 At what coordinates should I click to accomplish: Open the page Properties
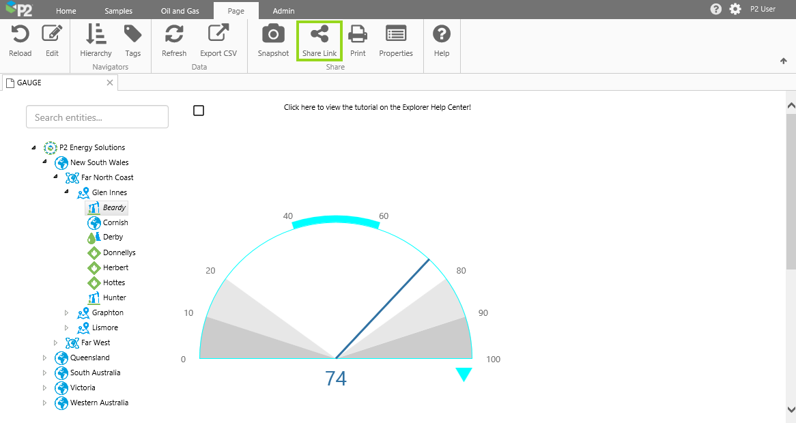pos(396,34)
